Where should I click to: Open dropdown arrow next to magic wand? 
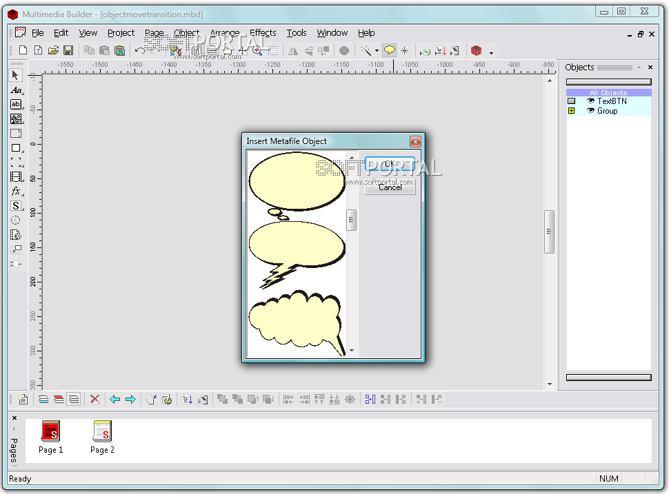click(x=377, y=51)
